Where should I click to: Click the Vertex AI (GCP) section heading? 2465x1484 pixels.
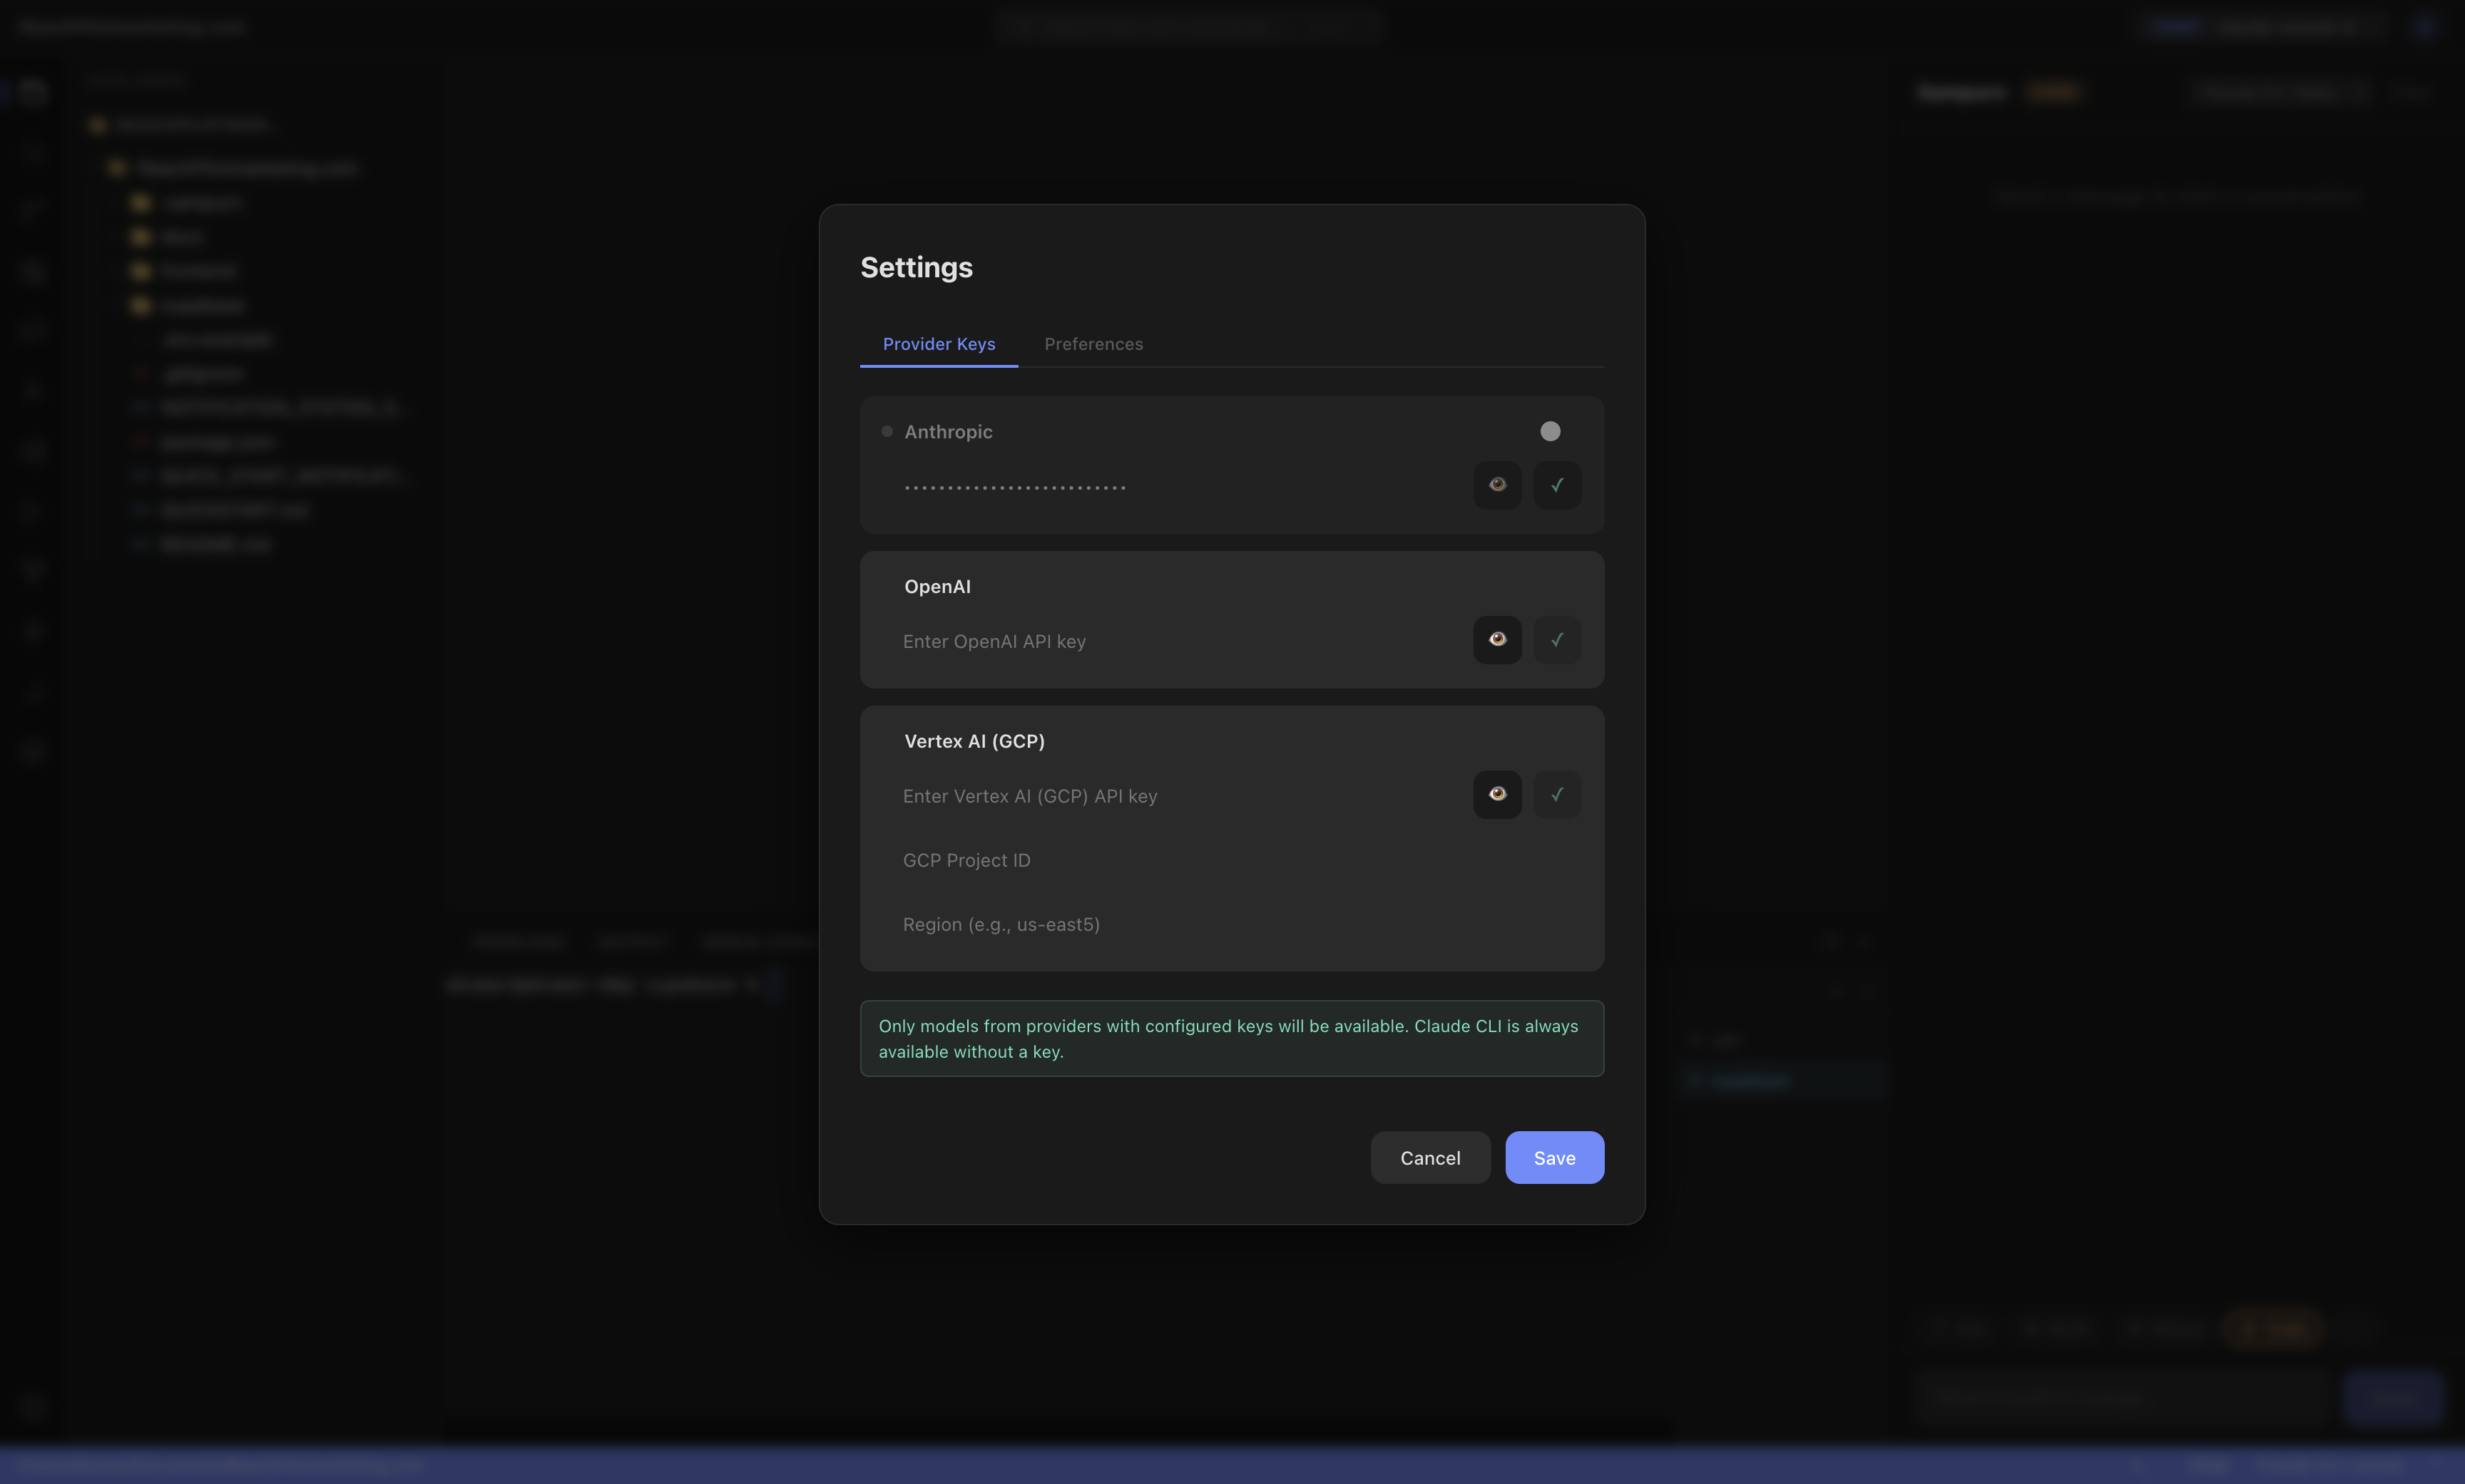pyautogui.click(x=974, y=741)
